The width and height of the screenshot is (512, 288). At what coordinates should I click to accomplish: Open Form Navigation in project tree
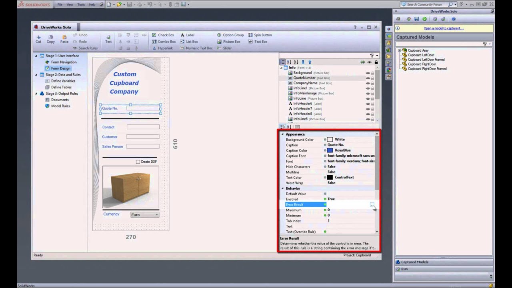tap(64, 62)
